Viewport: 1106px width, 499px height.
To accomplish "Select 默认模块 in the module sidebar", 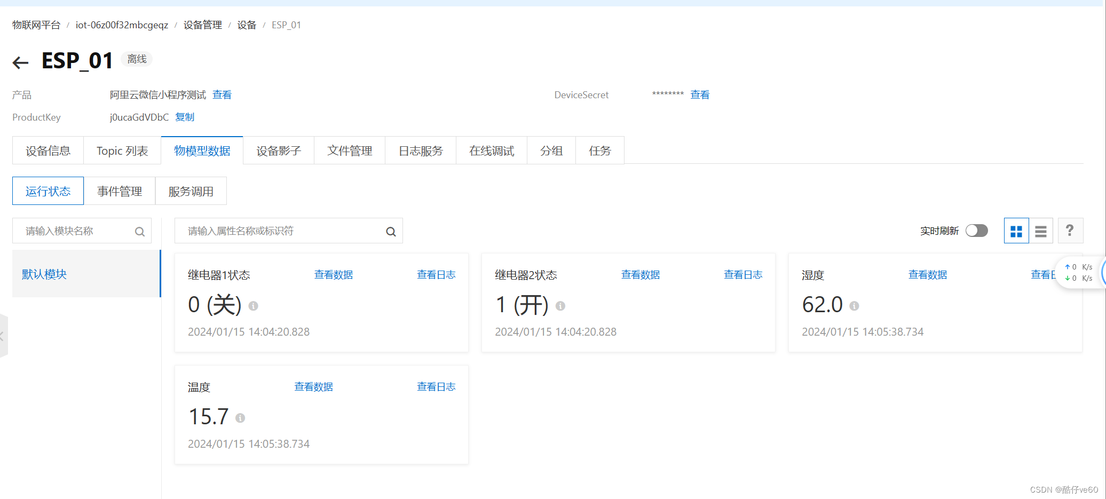I will [x=44, y=274].
